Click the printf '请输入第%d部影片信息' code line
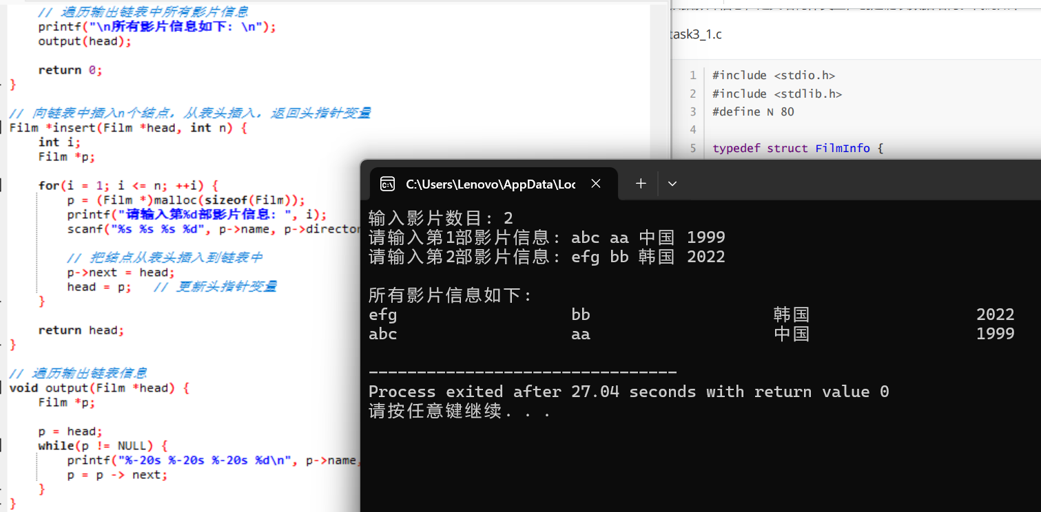The width and height of the screenshot is (1041, 512). pyautogui.click(x=196, y=215)
